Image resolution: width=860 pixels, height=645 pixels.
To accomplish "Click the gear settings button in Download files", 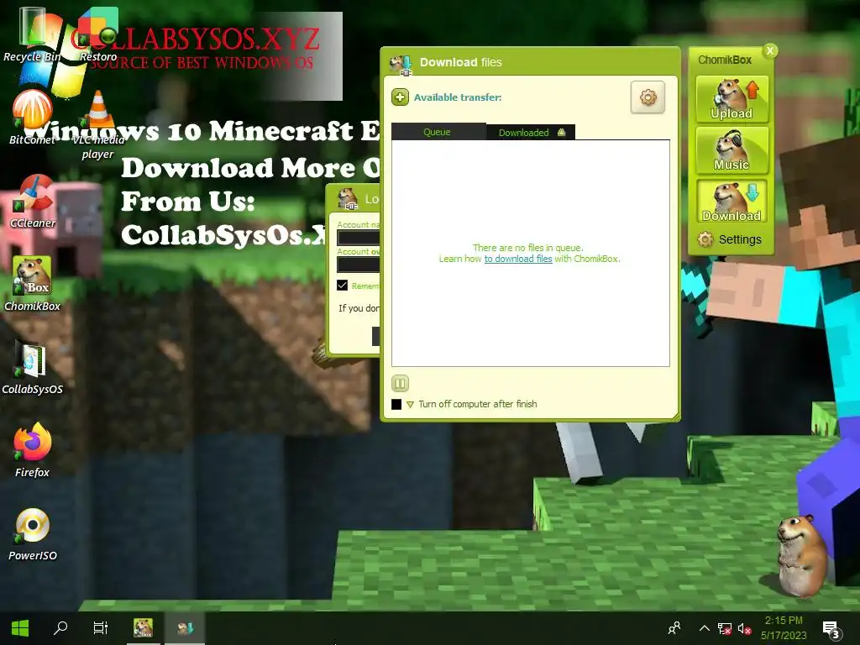I will point(648,97).
